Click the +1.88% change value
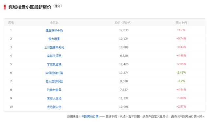 pyautogui.click(x=181, y=98)
